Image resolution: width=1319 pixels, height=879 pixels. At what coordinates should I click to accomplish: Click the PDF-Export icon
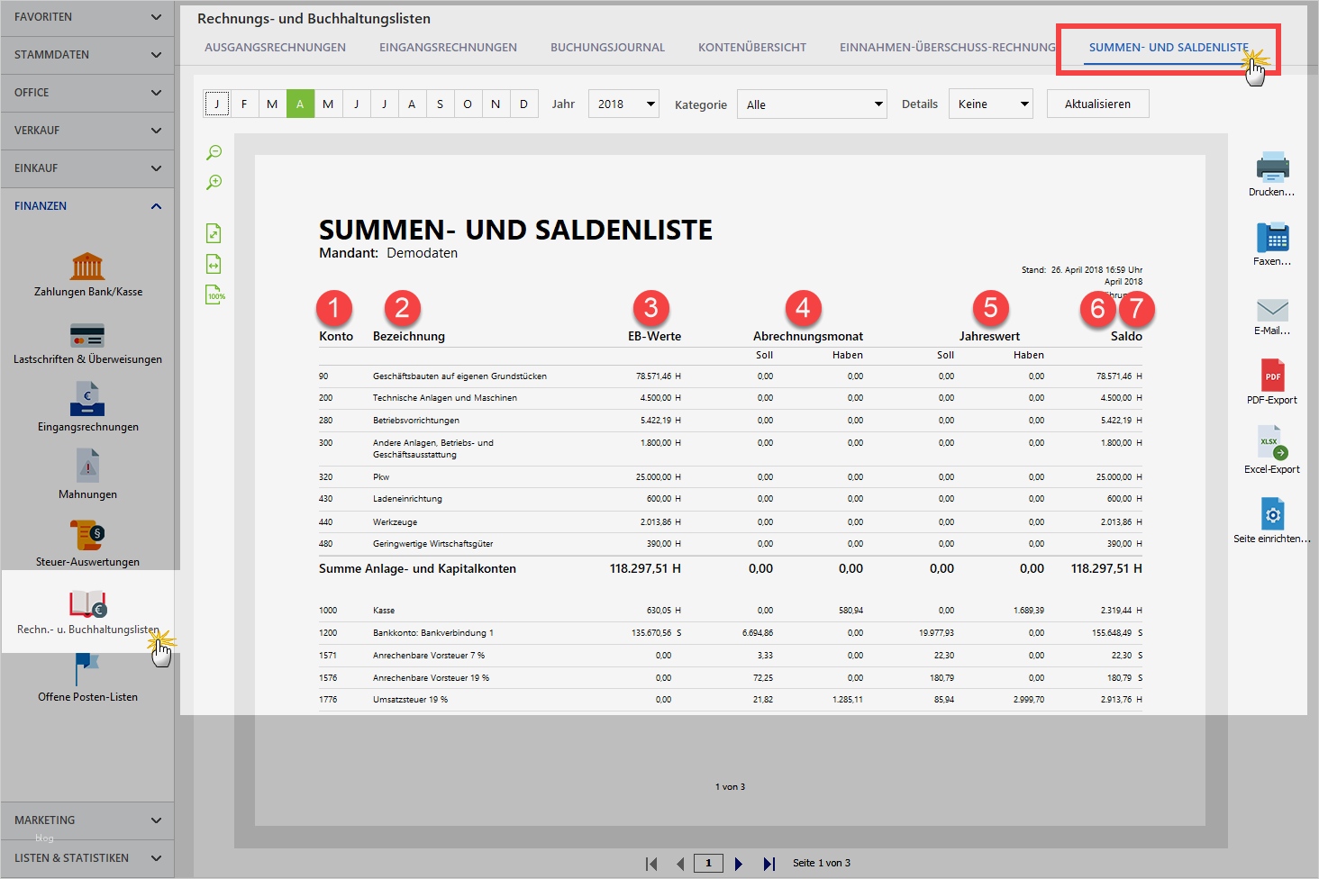click(x=1272, y=376)
